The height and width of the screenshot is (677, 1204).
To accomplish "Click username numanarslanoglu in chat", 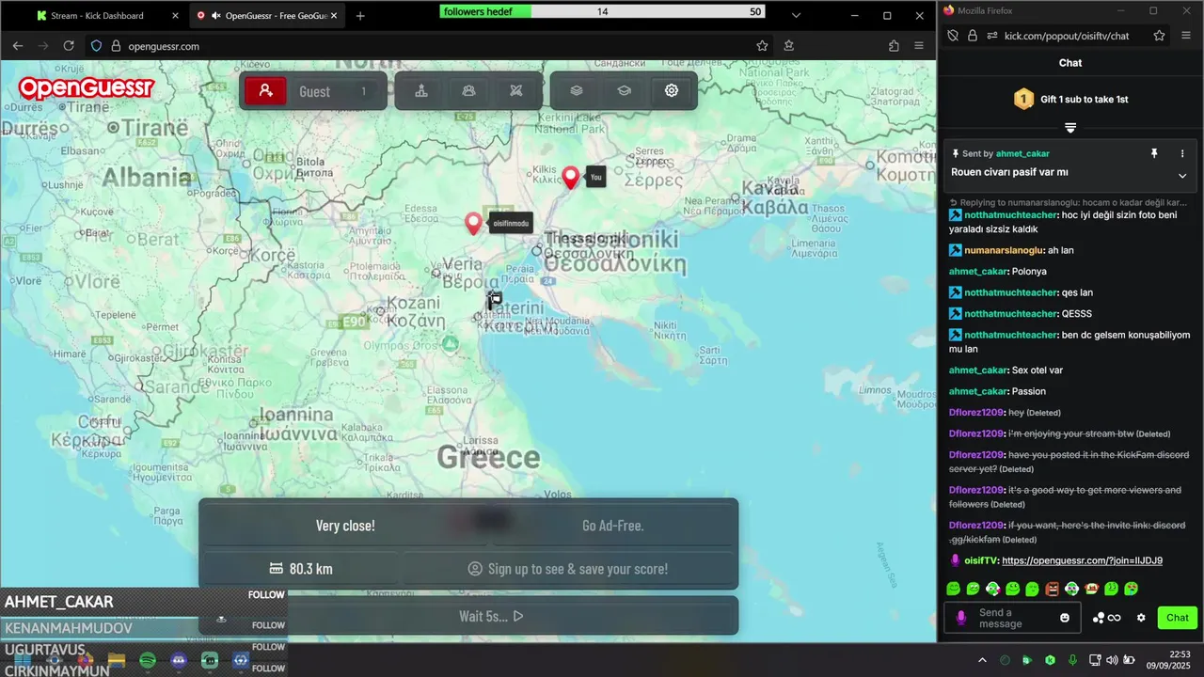I will click(1005, 250).
